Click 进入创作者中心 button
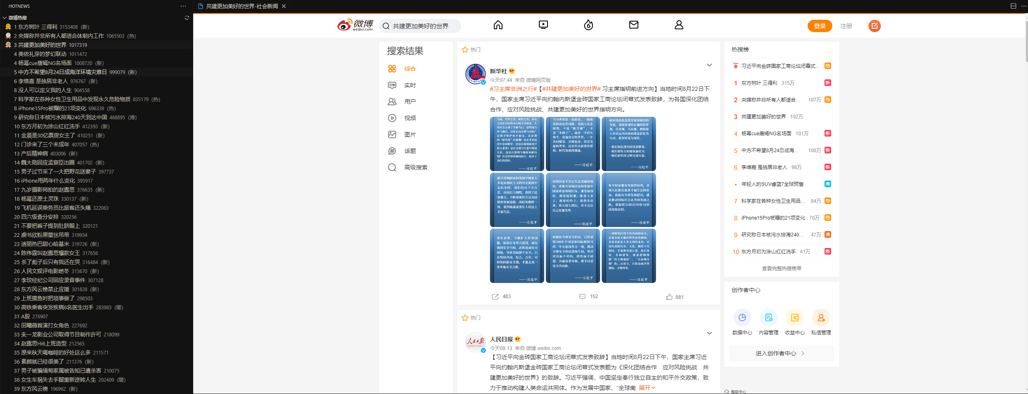Image resolution: width=1028 pixels, height=394 pixels. 781,353
